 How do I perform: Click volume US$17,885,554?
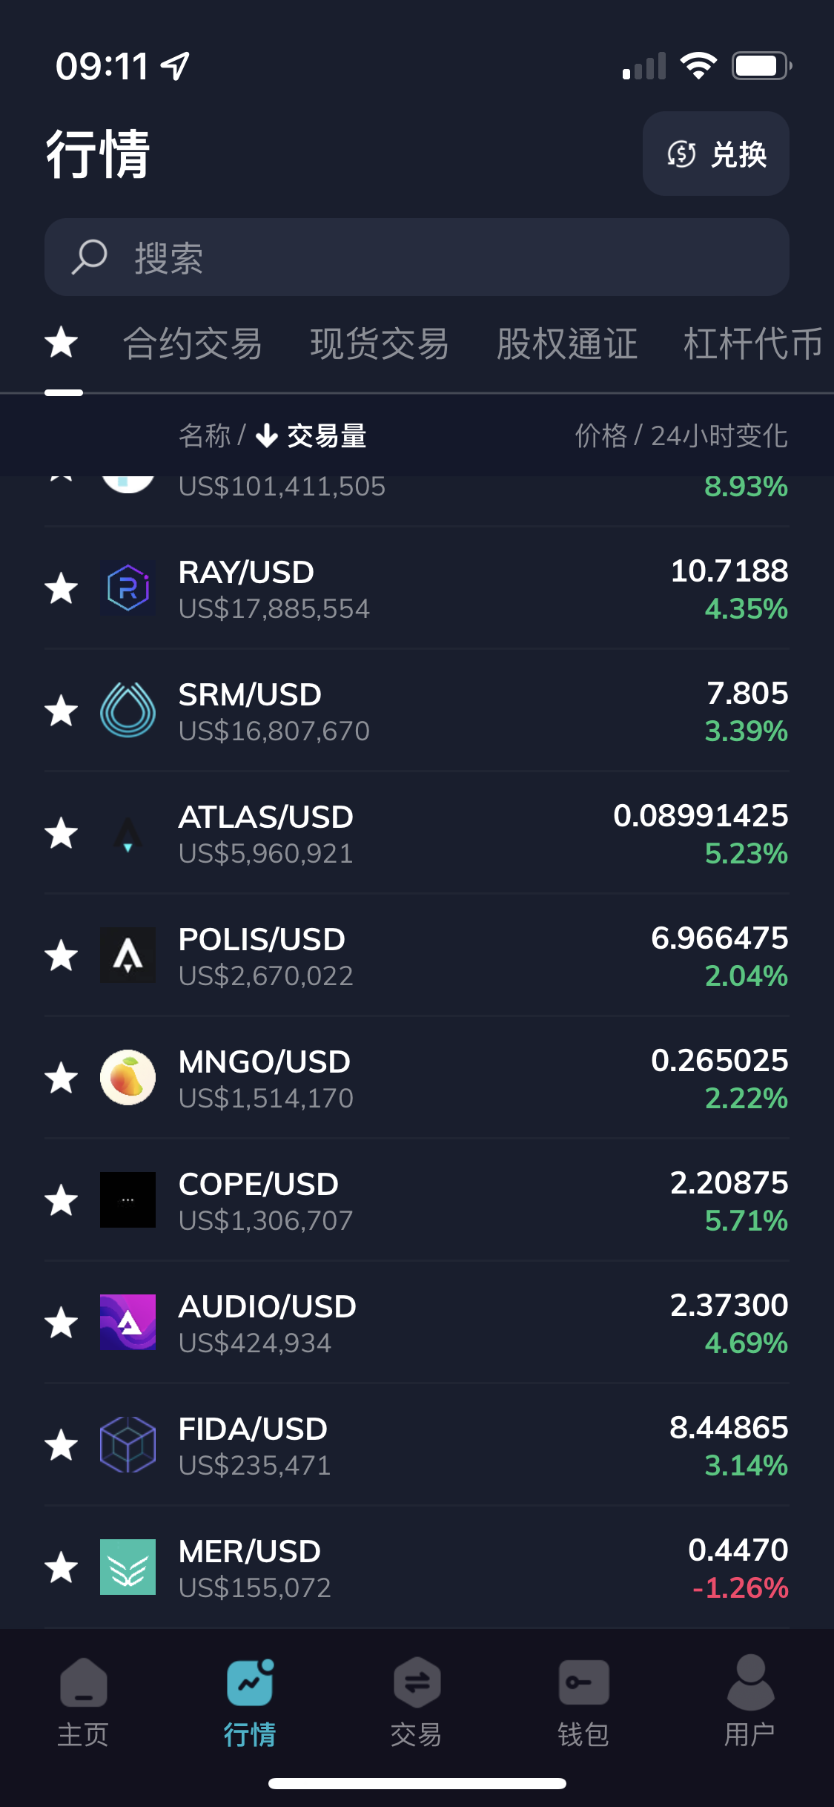coord(274,609)
